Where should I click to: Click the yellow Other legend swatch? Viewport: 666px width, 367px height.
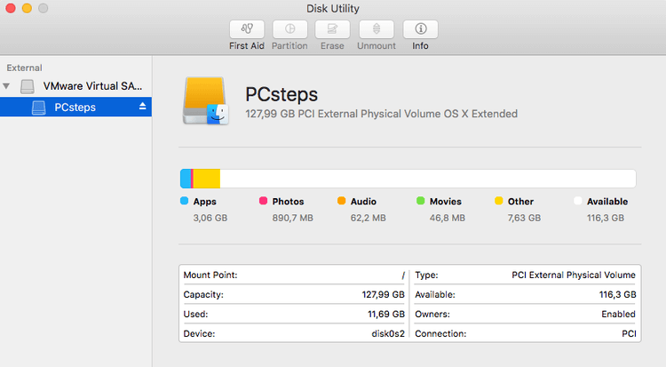click(498, 202)
